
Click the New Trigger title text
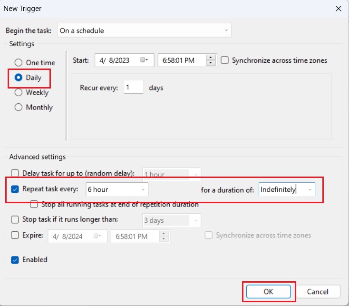22,9
